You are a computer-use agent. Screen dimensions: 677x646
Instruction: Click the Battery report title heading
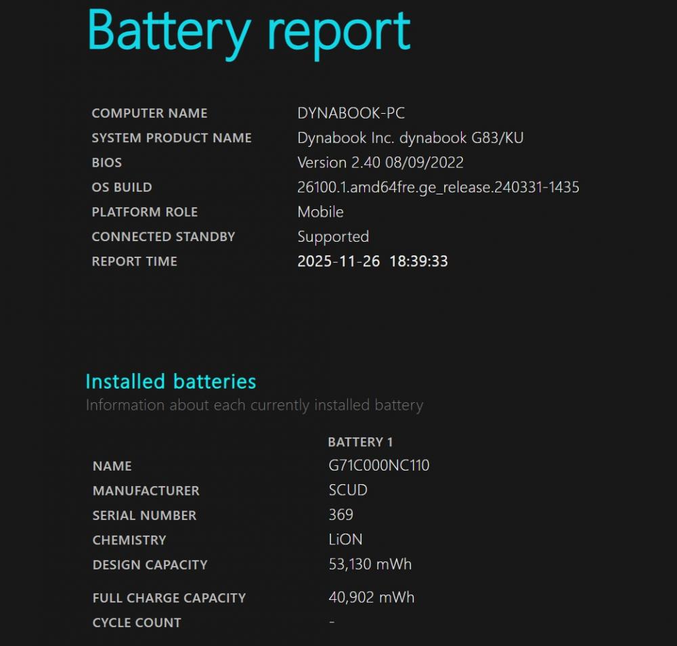(x=248, y=31)
